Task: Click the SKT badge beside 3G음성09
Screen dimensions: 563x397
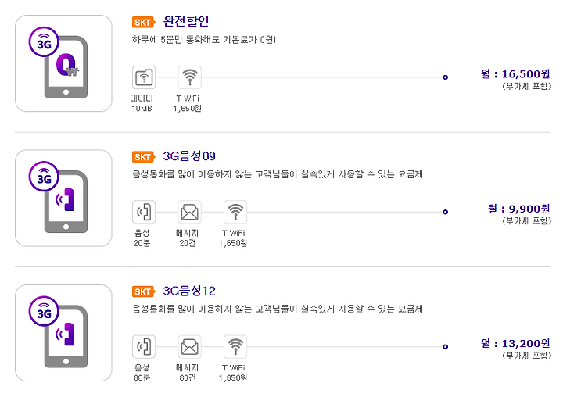Action: click(143, 157)
